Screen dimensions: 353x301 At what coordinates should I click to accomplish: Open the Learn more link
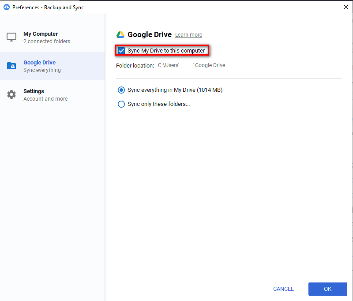188,35
